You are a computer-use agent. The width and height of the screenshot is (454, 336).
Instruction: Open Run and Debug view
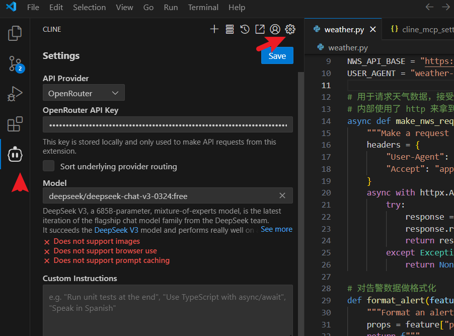coord(15,94)
